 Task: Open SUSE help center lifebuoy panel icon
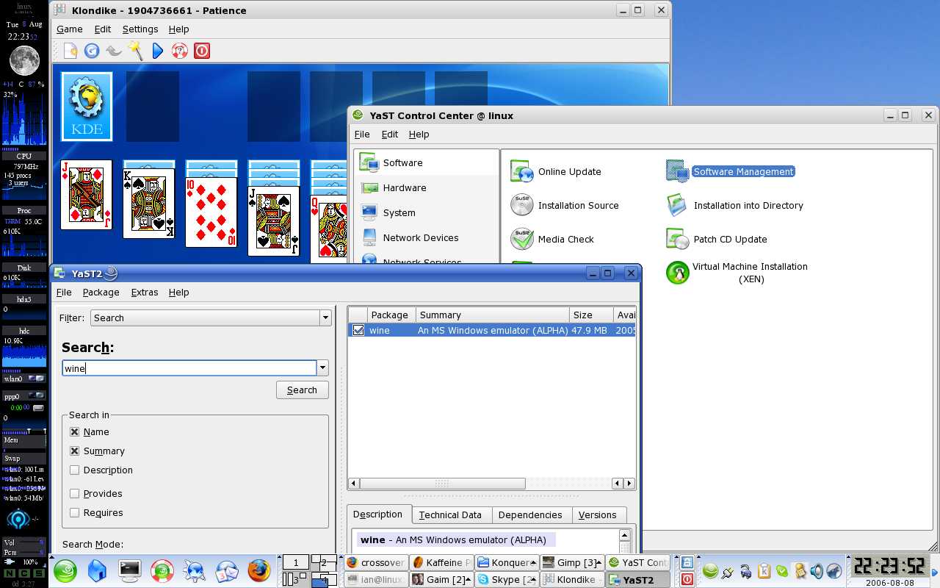click(x=162, y=571)
